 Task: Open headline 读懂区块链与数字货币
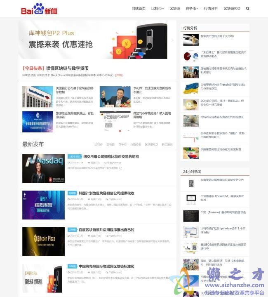point(67,68)
